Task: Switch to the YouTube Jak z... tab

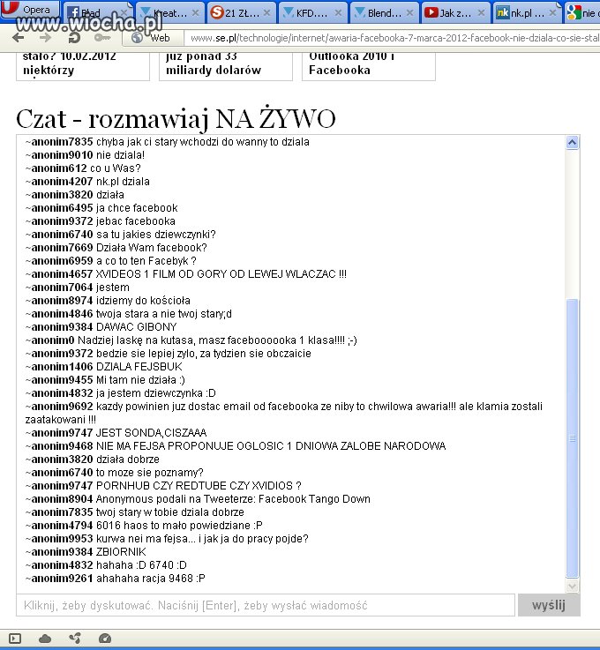Action: (x=455, y=13)
